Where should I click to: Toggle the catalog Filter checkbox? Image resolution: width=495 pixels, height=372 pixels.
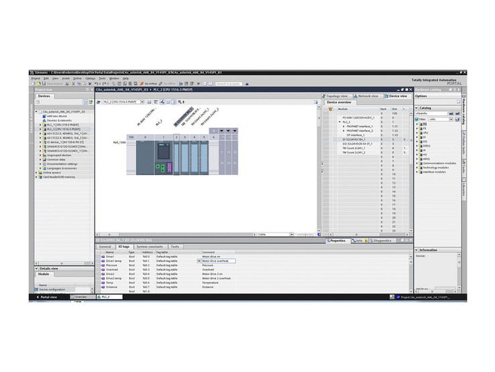pos(417,119)
